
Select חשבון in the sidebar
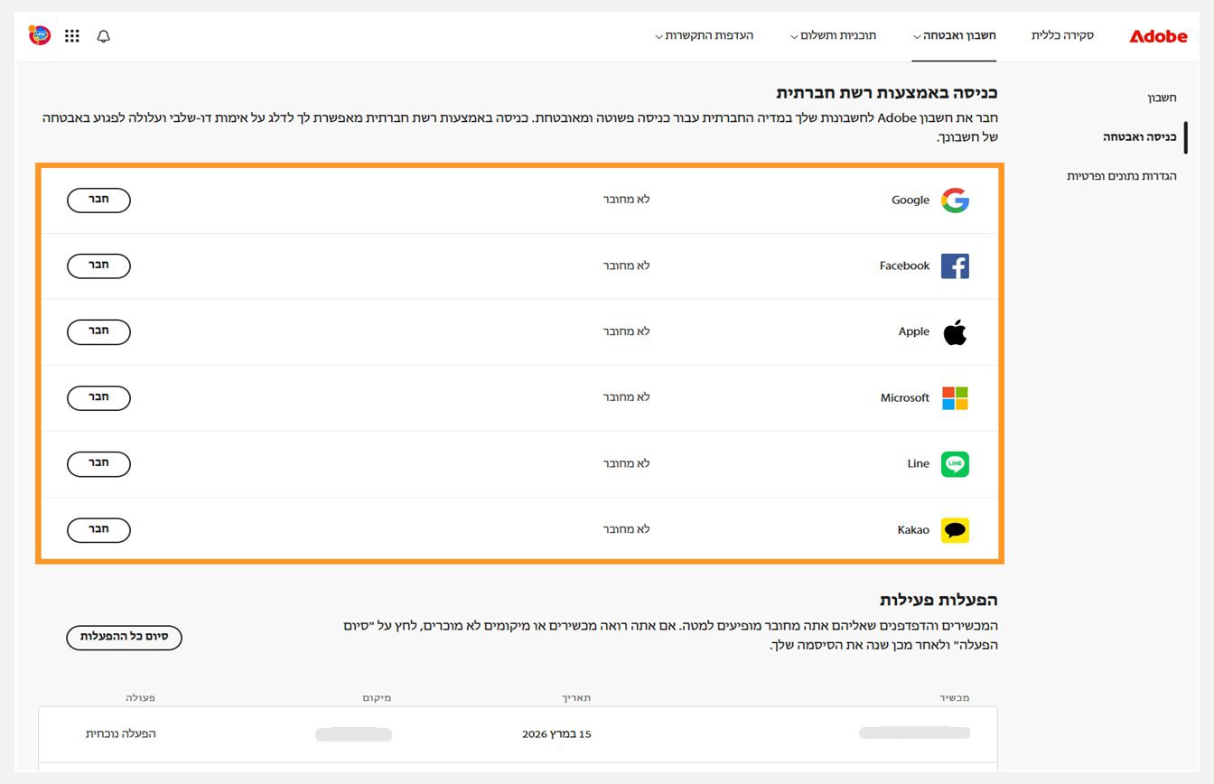tap(1162, 98)
